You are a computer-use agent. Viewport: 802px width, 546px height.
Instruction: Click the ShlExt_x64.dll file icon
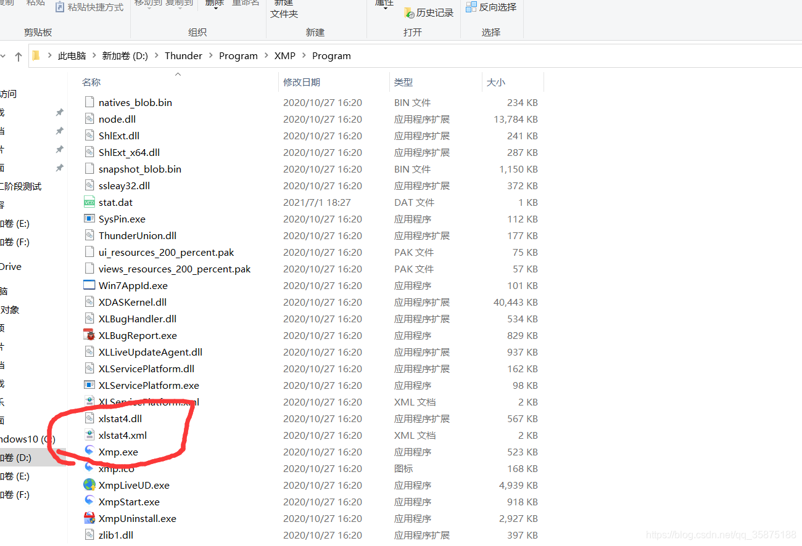89,152
